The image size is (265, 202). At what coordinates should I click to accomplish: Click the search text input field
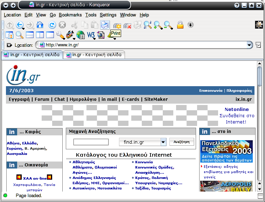coord(91,142)
